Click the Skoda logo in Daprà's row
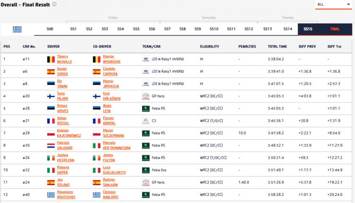The image size is (355, 203). point(146,170)
